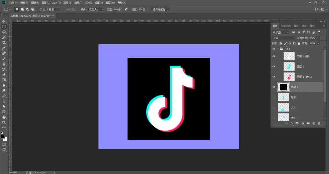The image size is (329, 174).
Task: Open the 正常 blend mode dropdown
Action: (x=284, y=38)
